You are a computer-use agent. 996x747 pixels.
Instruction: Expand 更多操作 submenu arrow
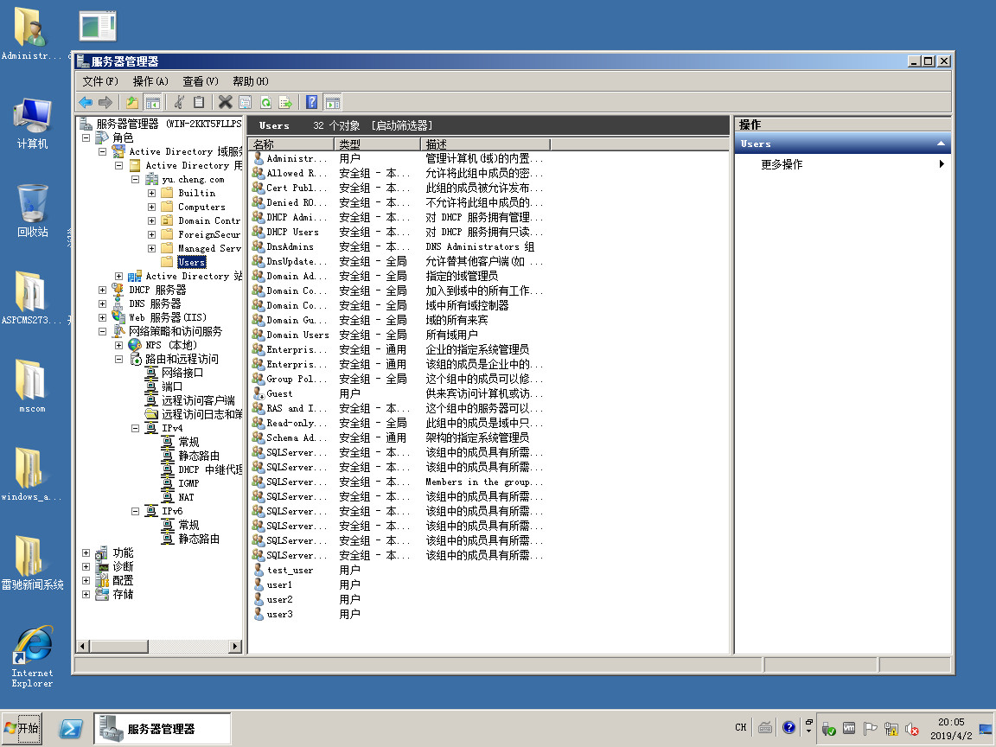coord(942,164)
